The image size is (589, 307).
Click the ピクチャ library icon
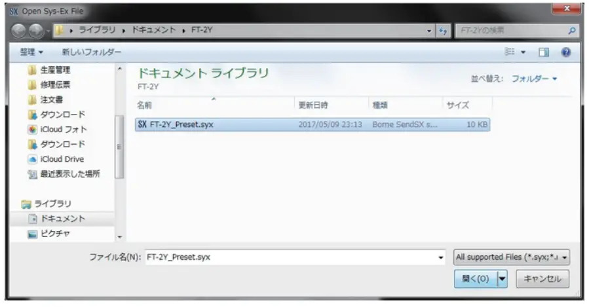point(32,234)
